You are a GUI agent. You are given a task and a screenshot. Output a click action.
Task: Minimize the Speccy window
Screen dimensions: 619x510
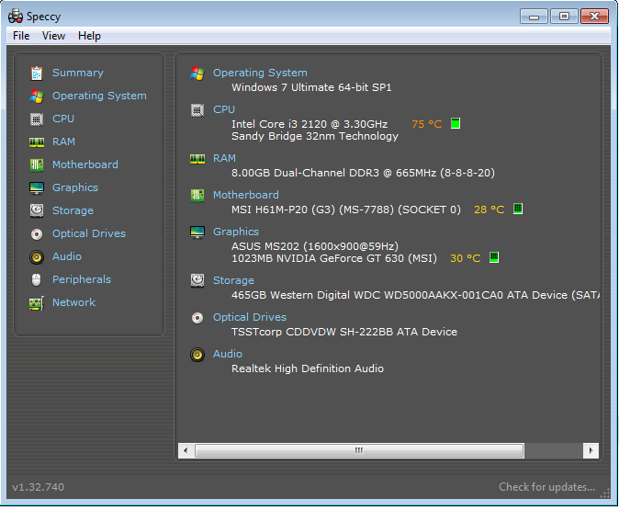click(x=534, y=17)
